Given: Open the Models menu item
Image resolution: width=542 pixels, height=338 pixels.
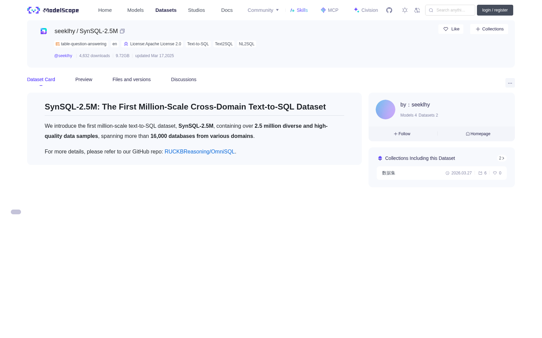Looking at the screenshot, I should [135, 10].
